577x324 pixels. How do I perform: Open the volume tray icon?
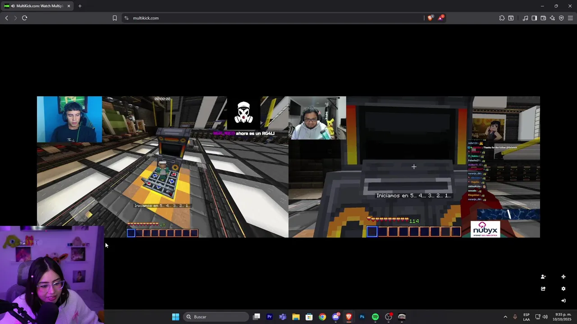tap(545, 317)
